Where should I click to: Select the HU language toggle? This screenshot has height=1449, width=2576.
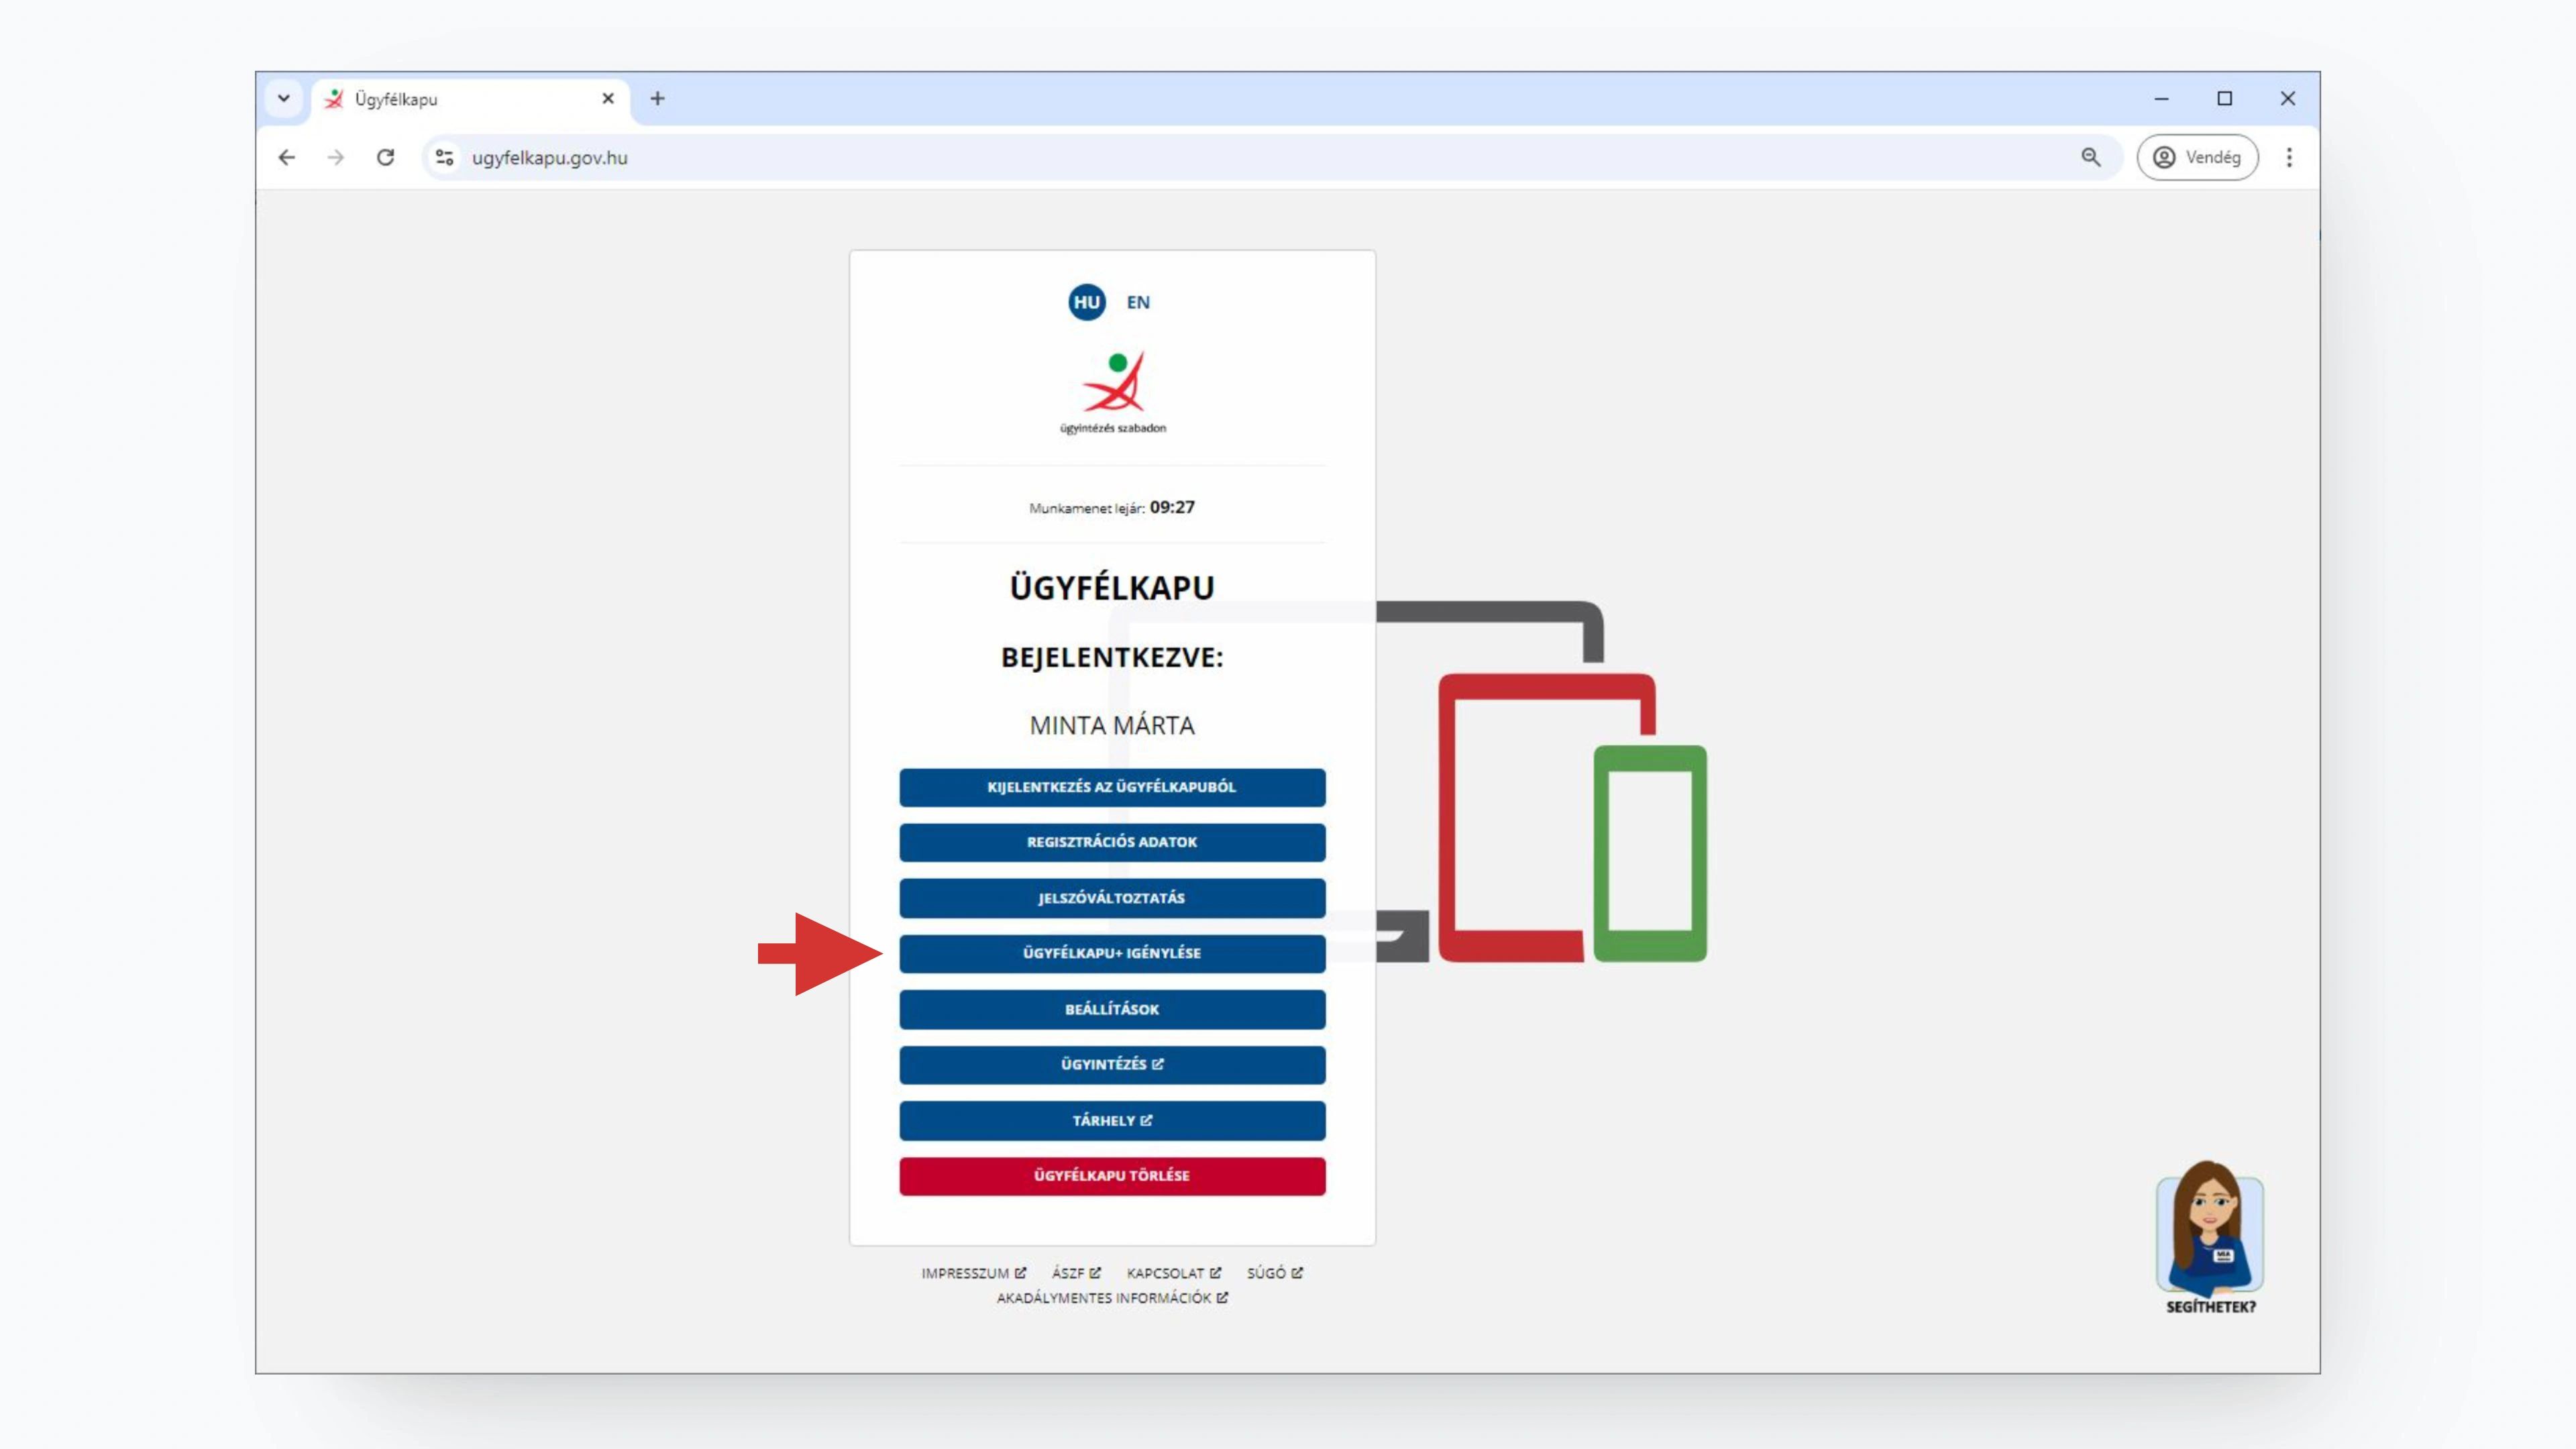(1086, 302)
